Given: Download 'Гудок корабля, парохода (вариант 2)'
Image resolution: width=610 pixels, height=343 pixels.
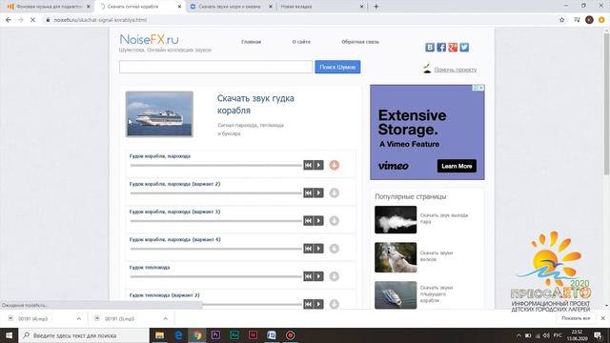Looking at the screenshot, I should pyautogui.click(x=335, y=192).
